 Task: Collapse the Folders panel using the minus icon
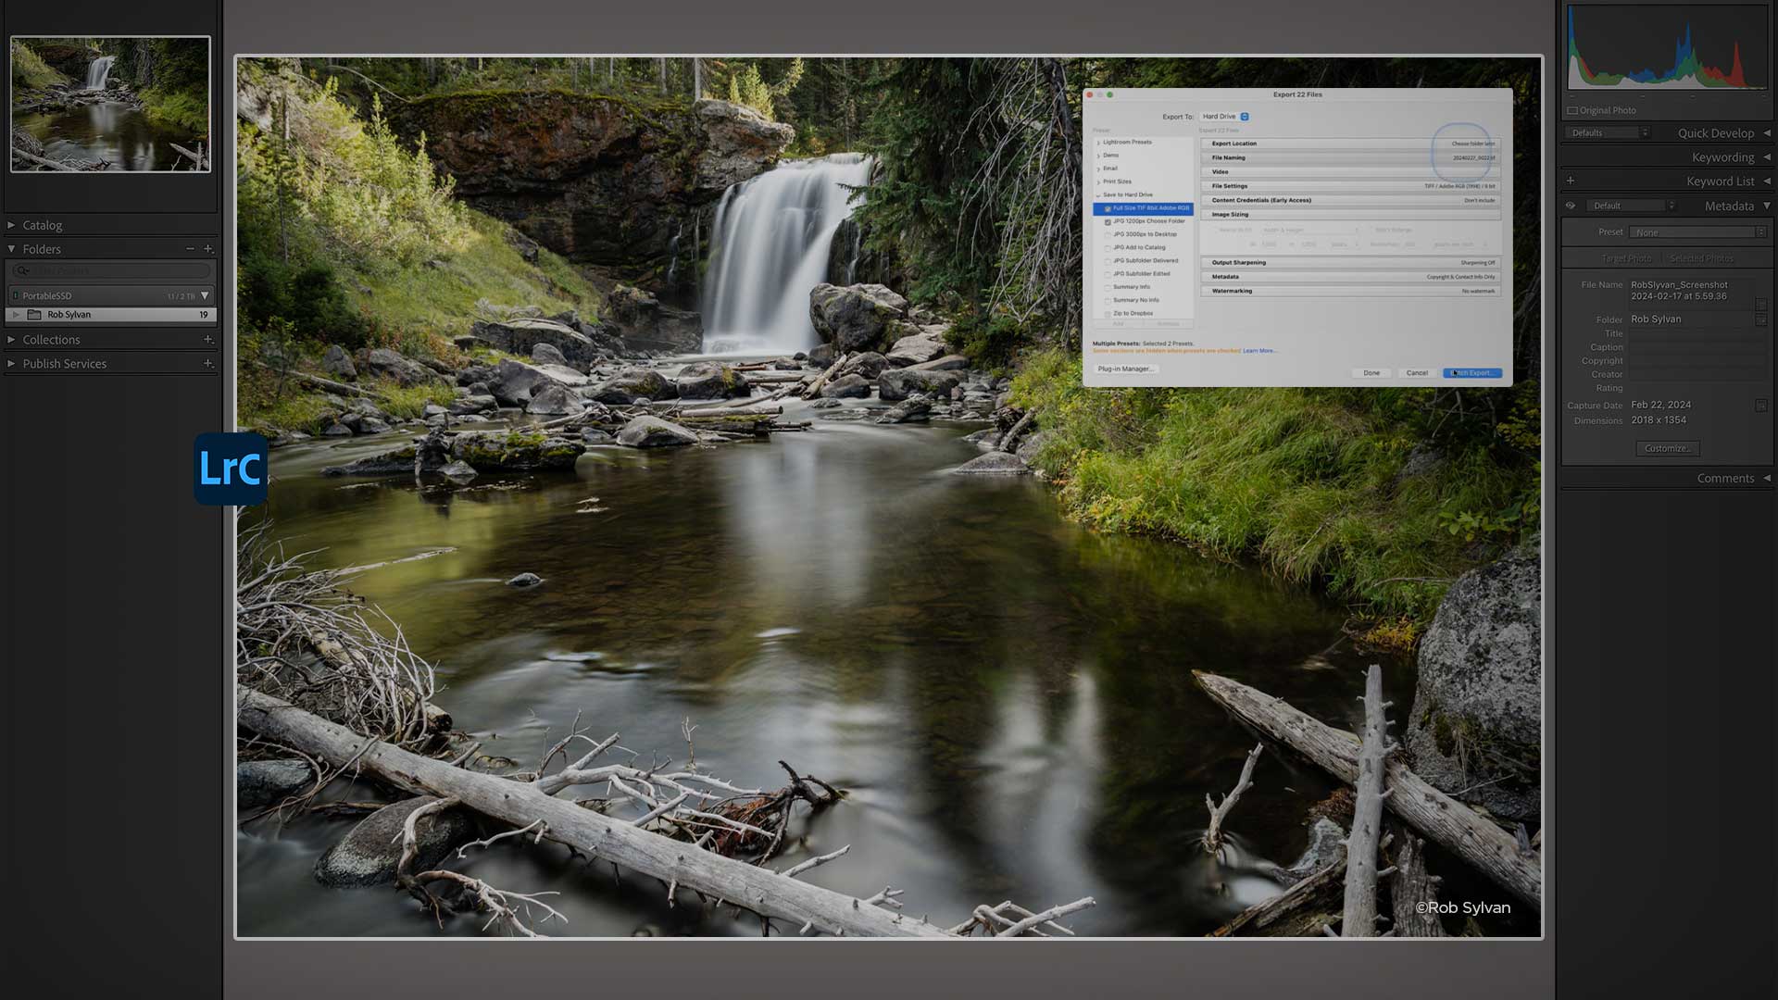click(189, 248)
